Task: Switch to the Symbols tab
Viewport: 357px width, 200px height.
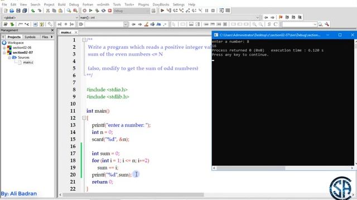Action: pos(30,37)
